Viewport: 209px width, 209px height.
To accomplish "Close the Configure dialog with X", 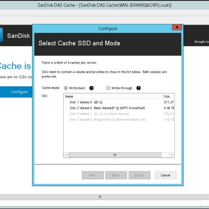I will (177, 27).
